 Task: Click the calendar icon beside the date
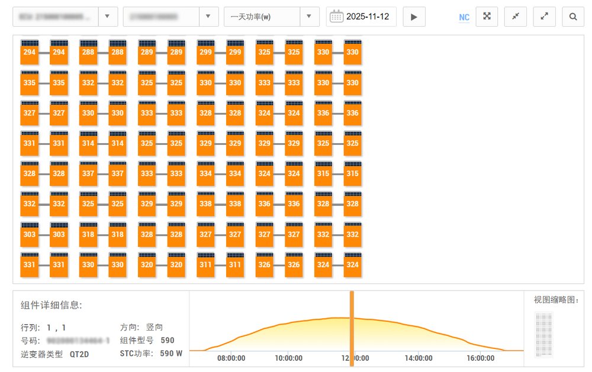pos(336,17)
